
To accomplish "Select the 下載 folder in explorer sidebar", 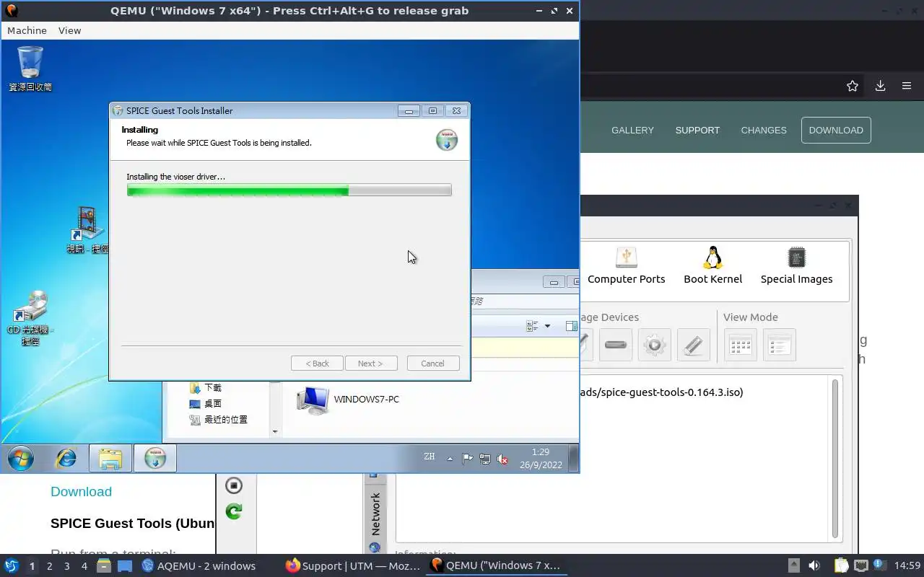I will [205, 388].
